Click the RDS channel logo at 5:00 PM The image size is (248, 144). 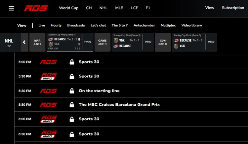tap(49, 62)
